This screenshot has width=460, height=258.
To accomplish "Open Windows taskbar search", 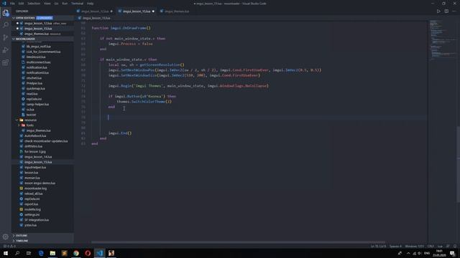I will point(17,253).
